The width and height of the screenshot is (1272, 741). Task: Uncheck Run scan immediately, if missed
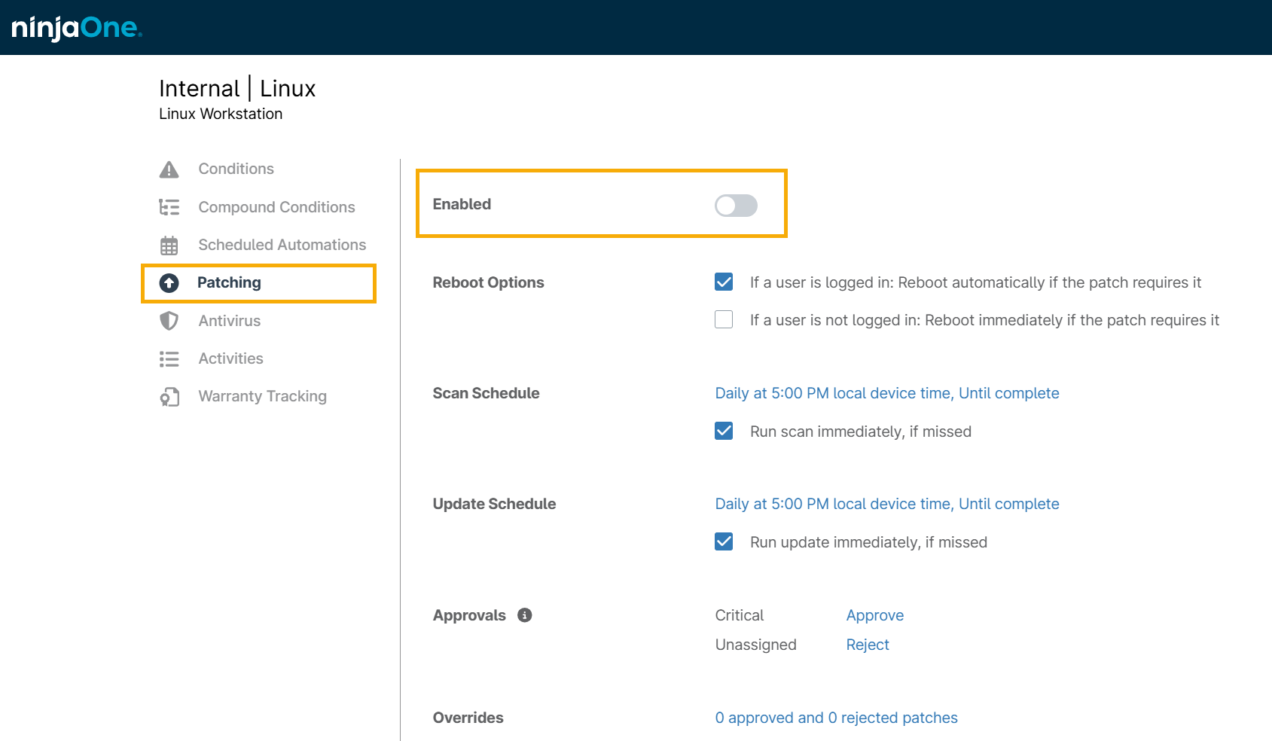pyautogui.click(x=724, y=431)
